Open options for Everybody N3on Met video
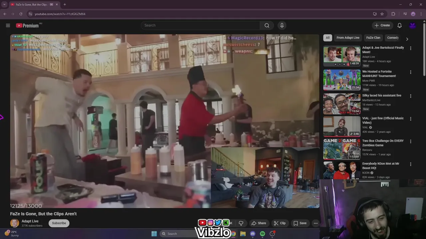The height and width of the screenshot is (239, 426). (x=410, y=164)
